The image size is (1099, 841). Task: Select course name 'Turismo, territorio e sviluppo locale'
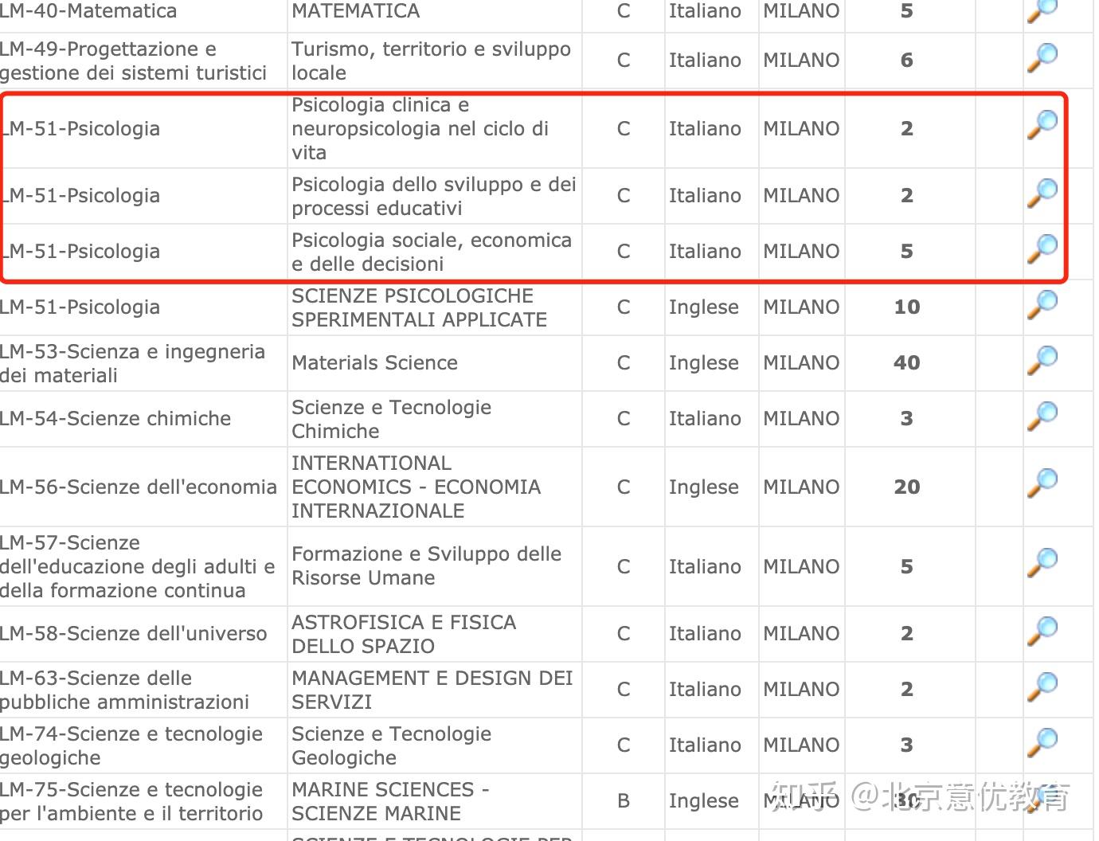[x=431, y=61]
